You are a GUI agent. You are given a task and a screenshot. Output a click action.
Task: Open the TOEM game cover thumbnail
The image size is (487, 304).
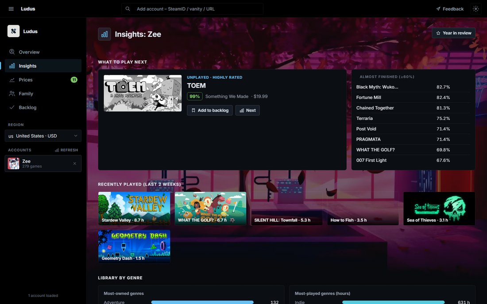(143, 93)
